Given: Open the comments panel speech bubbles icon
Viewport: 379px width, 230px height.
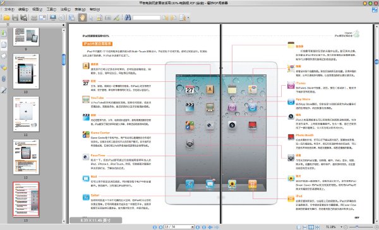Looking at the screenshot, I should 4,67.
